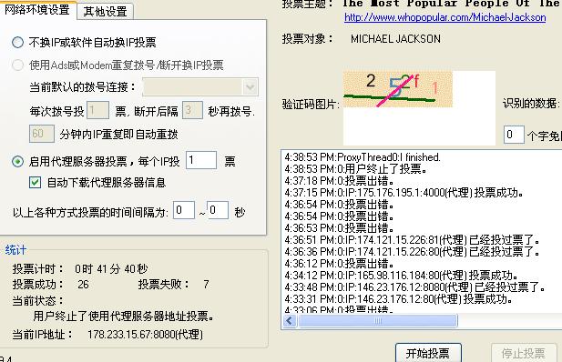Click the 统计 group label

pyautogui.click(x=15, y=250)
